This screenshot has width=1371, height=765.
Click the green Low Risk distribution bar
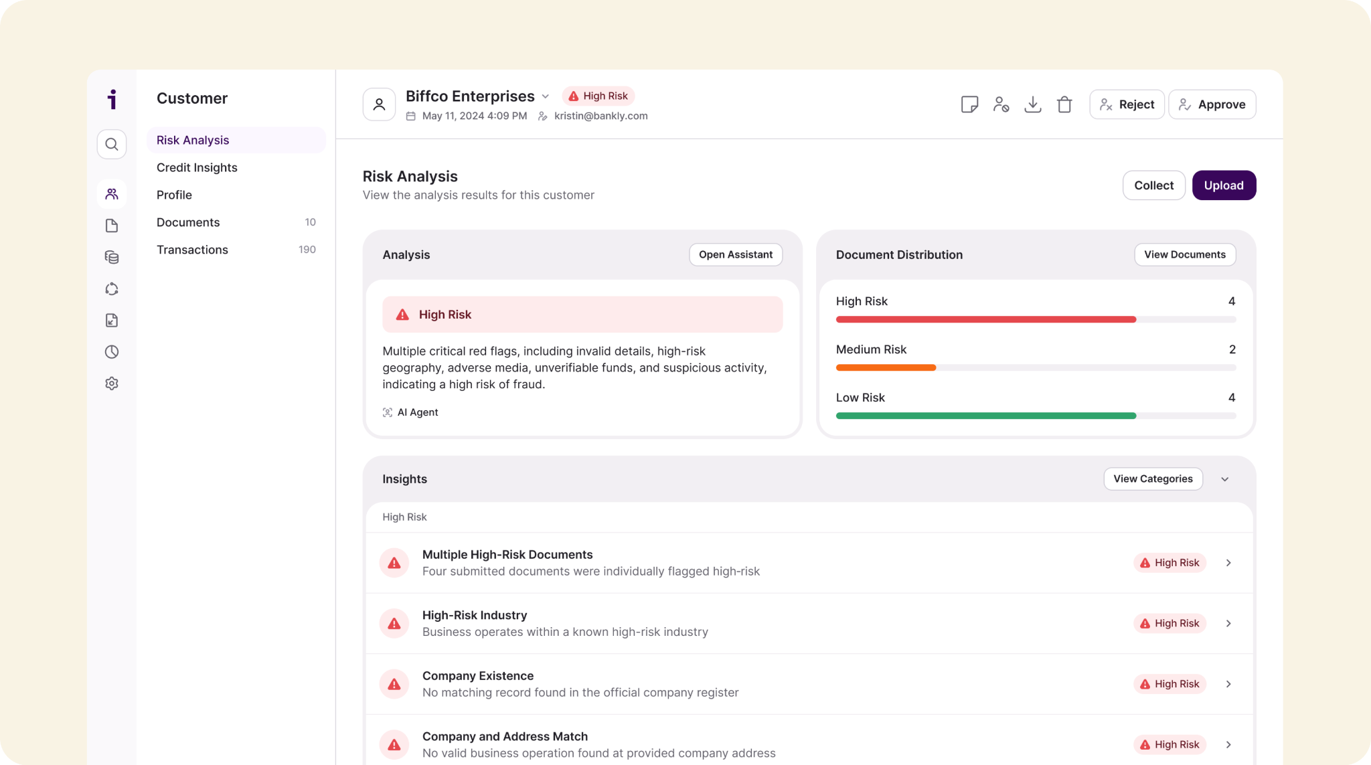point(986,416)
